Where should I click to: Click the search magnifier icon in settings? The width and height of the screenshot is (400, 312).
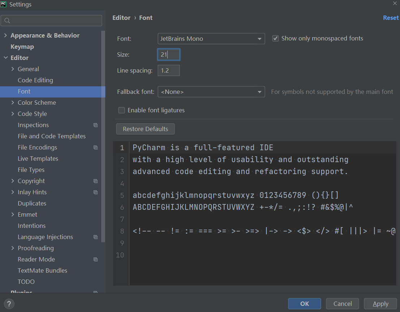pyautogui.click(x=7, y=21)
